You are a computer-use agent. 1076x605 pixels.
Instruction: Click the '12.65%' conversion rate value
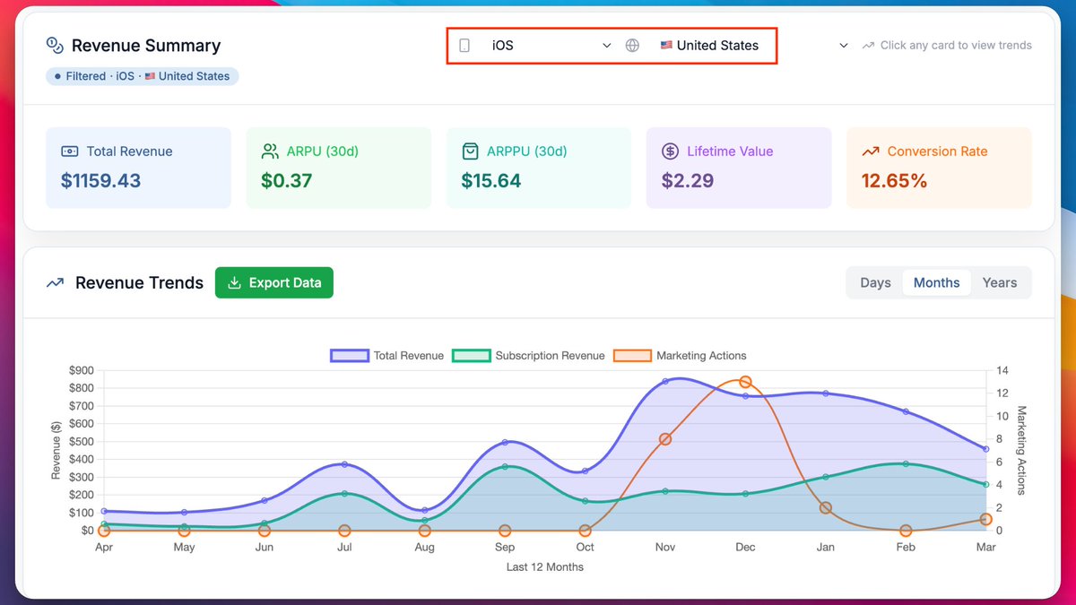tap(894, 181)
